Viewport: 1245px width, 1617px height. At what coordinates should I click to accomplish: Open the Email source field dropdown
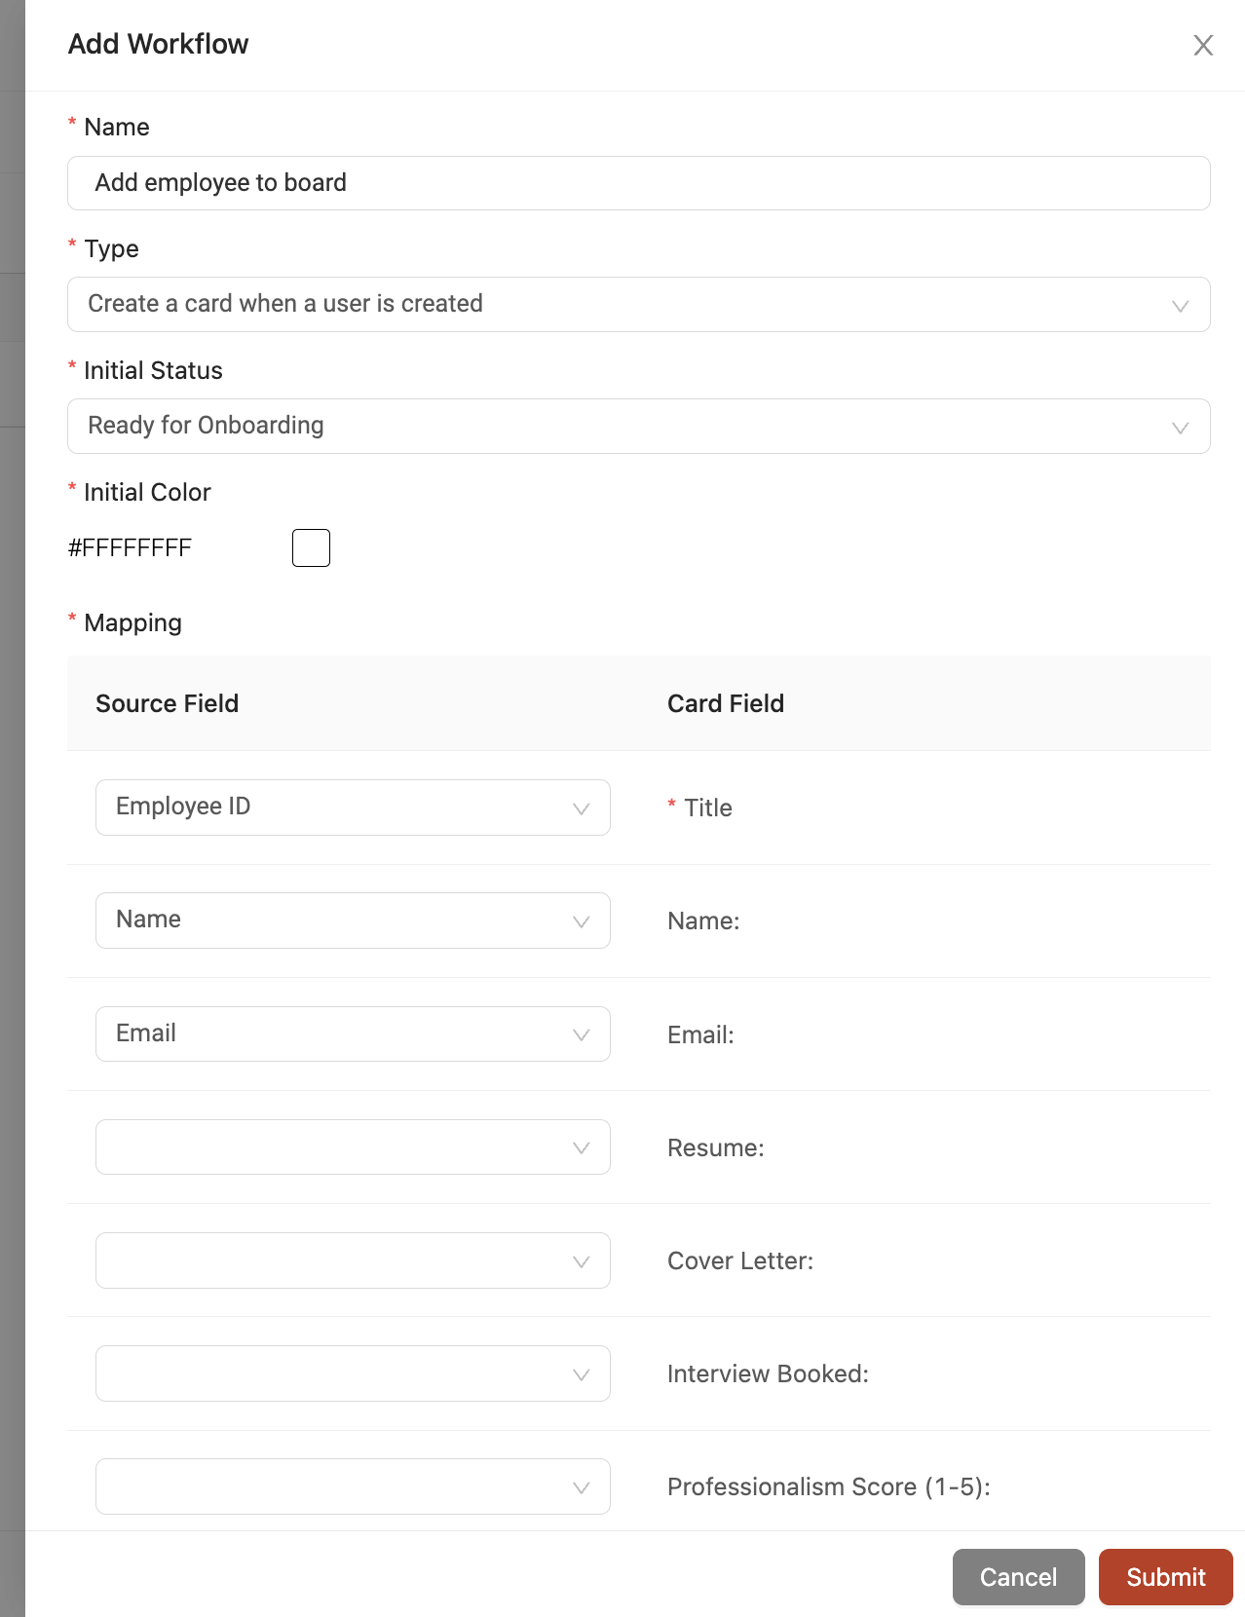tap(353, 1034)
